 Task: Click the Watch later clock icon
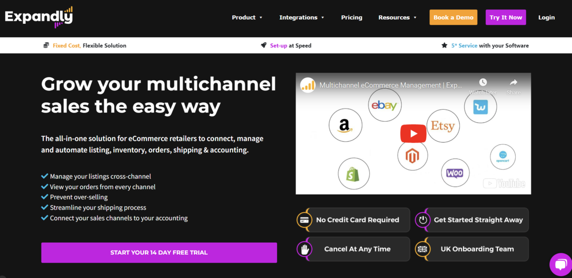click(483, 82)
